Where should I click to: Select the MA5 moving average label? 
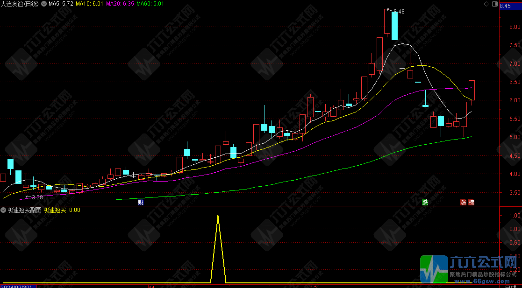(61, 4)
